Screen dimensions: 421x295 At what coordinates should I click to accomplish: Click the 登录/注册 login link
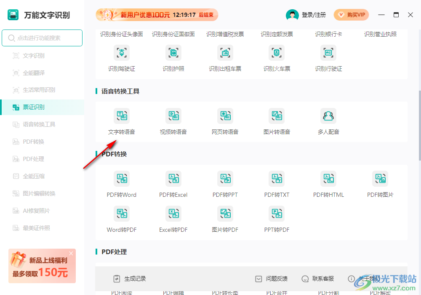point(314,15)
